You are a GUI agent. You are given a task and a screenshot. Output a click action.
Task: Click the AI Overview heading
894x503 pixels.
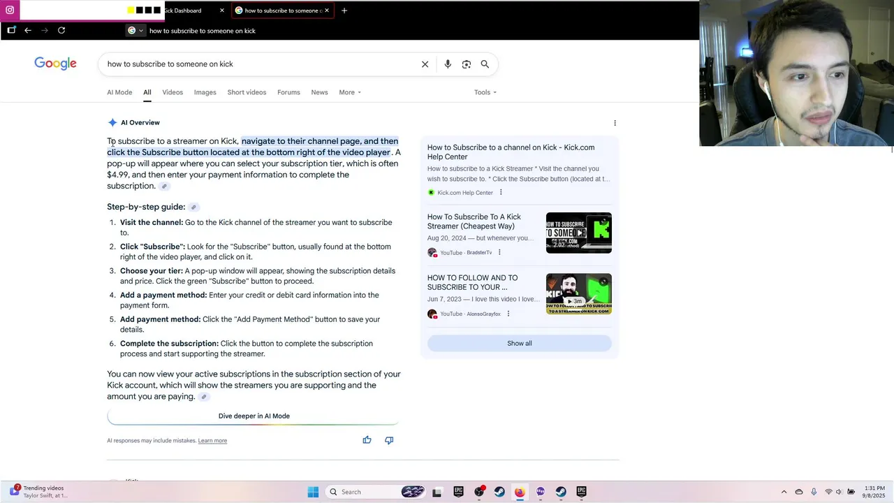(x=140, y=123)
